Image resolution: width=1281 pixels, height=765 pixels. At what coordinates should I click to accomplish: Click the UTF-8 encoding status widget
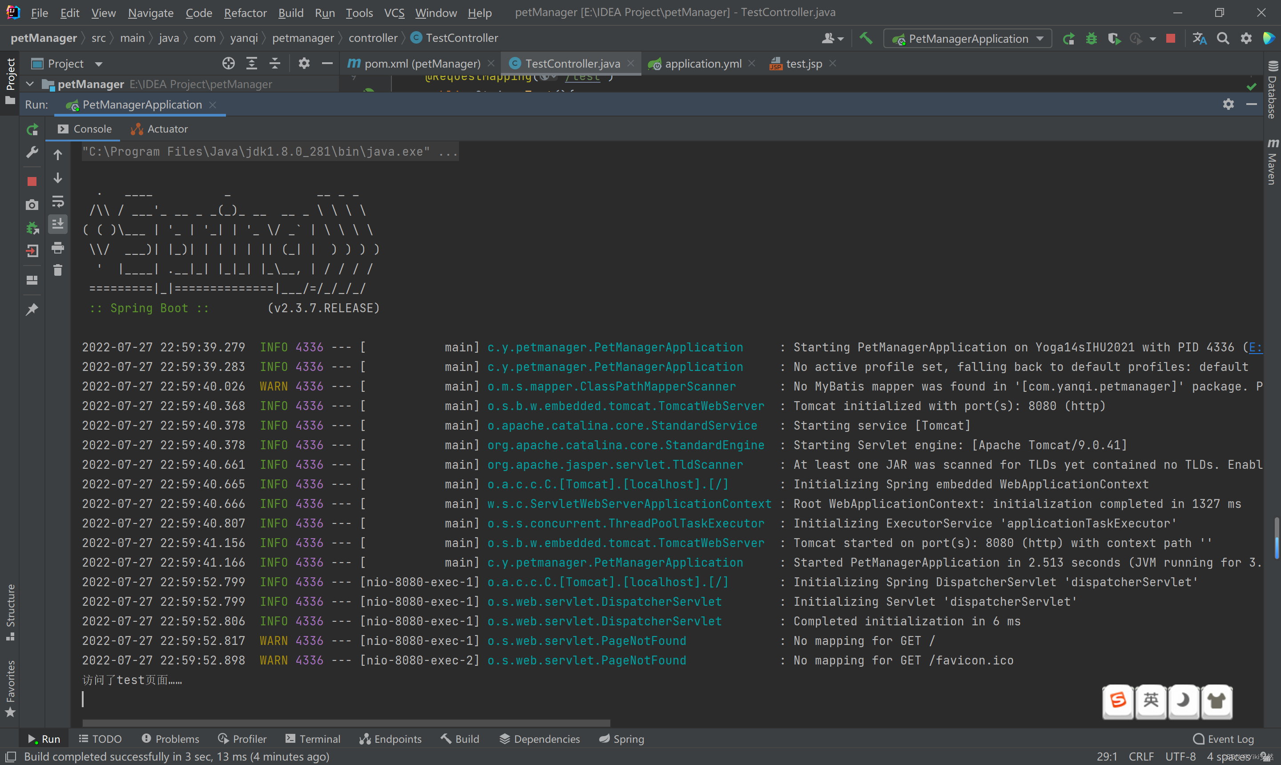1180,756
